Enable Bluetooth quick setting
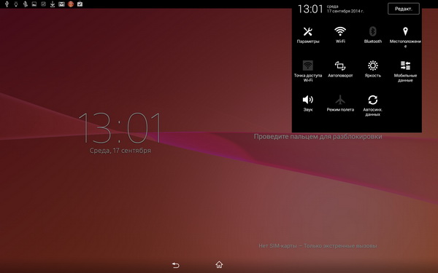The image size is (438, 273). pyautogui.click(x=372, y=35)
